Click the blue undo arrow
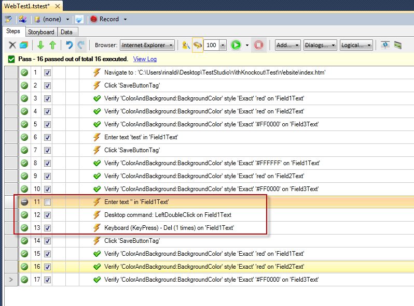Image resolution: width=414 pixels, height=306 pixels. 69,46
